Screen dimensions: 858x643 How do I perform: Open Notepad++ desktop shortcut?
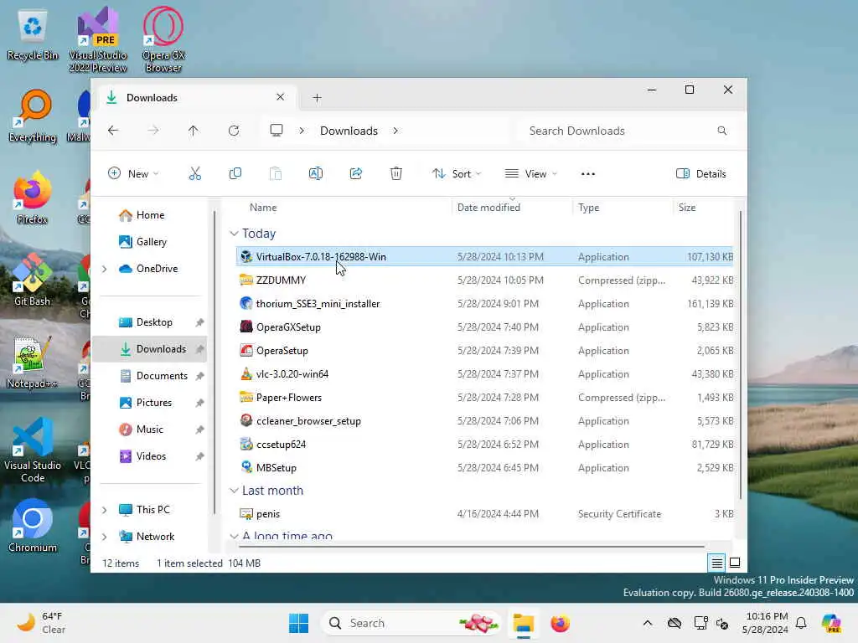[33, 362]
